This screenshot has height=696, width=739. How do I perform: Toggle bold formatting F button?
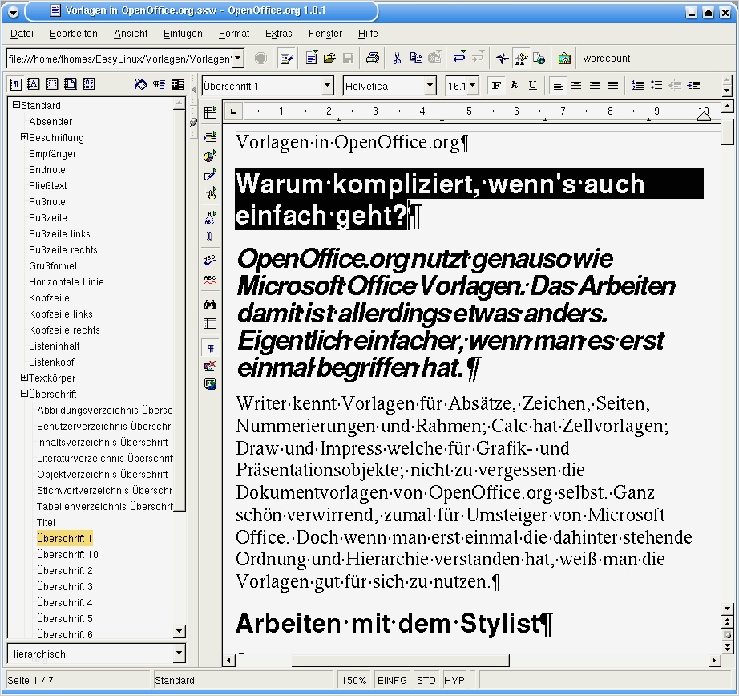(x=496, y=86)
